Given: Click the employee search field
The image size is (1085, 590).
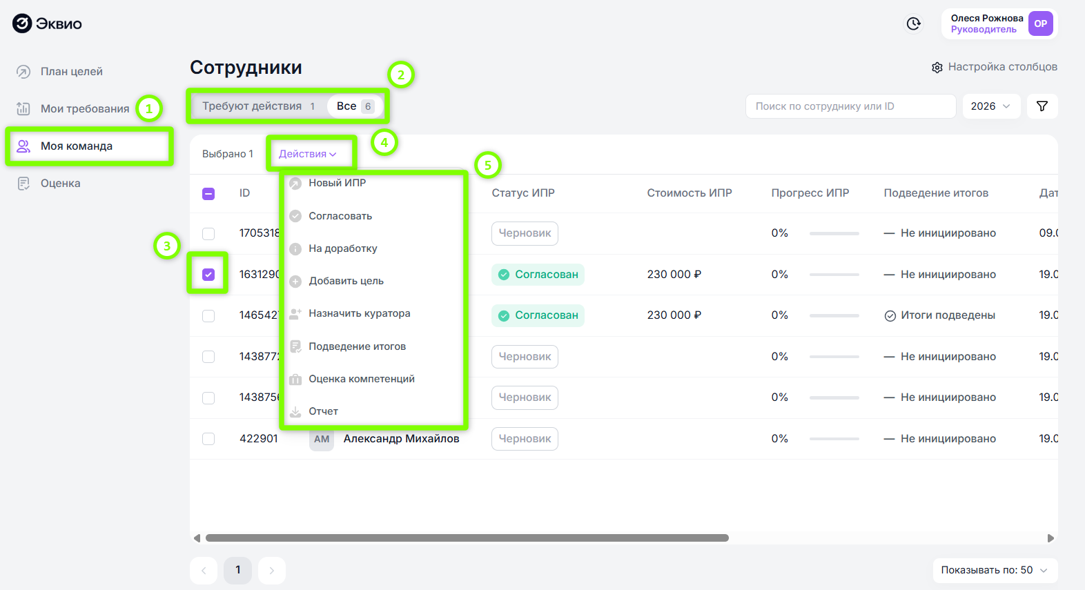Looking at the screenshot, I should coord(850,106).
